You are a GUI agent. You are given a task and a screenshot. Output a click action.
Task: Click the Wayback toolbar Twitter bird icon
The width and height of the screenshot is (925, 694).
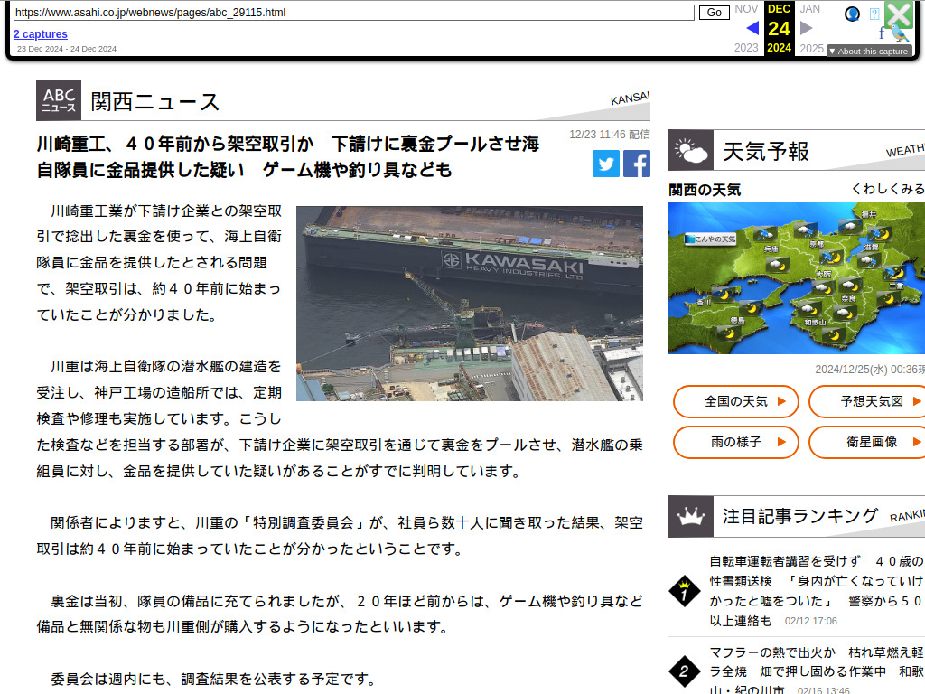pos(900,34)
